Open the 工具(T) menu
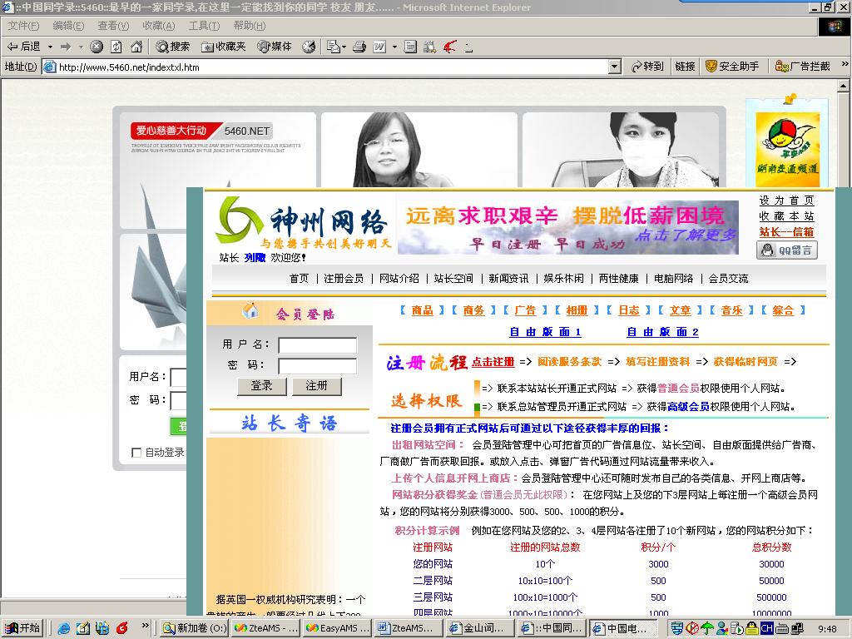 point(205,26)
